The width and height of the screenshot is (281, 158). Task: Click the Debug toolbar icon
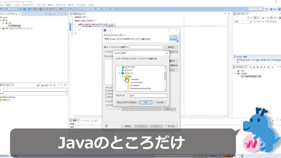pos(29,9)
